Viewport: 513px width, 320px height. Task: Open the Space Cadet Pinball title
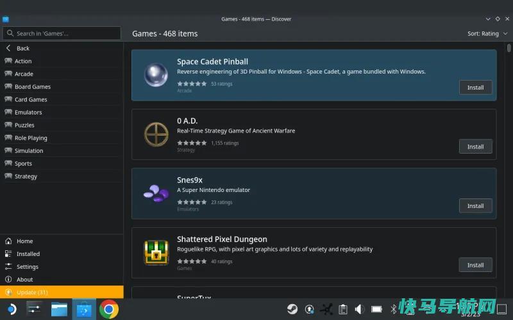(x=212, y=61)
